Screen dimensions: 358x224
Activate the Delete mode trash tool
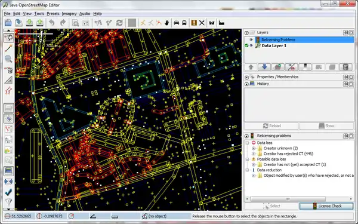pyautogui.click(x=9, y=69)
